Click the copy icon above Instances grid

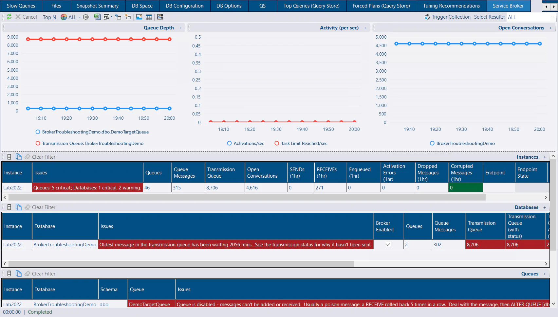point(19,157)
